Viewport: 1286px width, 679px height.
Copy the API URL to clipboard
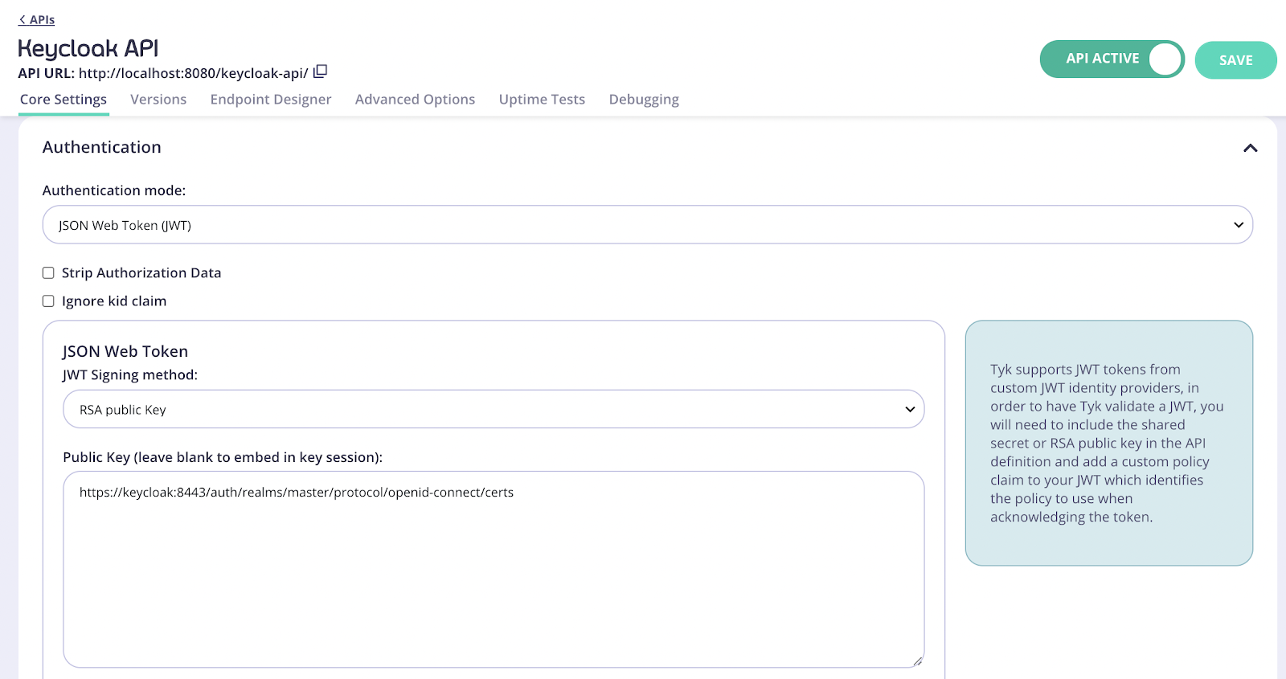point(320,72)
